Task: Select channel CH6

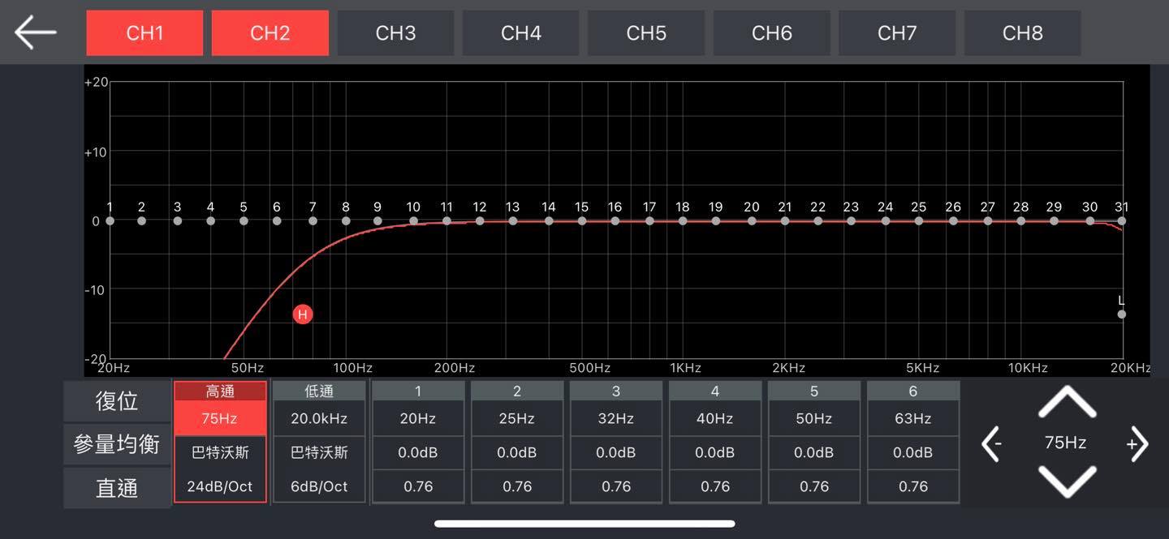Action: [772, 32]
